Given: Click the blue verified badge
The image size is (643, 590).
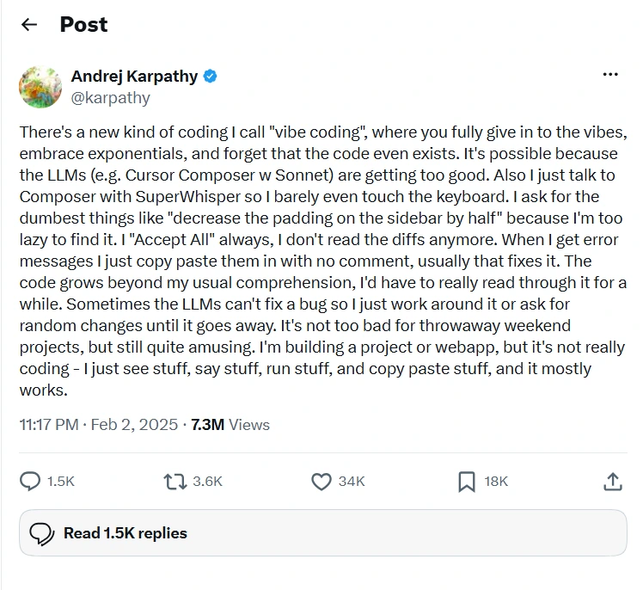Looking at the screenshot, I should click(210, 77).
